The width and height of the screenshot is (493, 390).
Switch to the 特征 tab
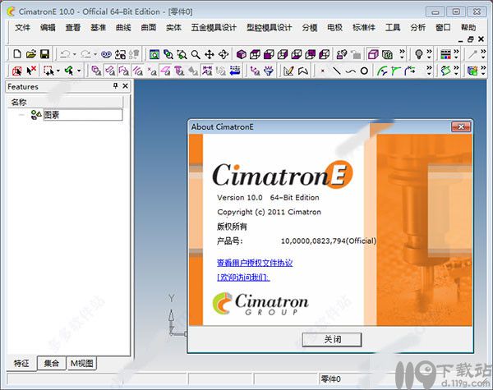(21, 364)
